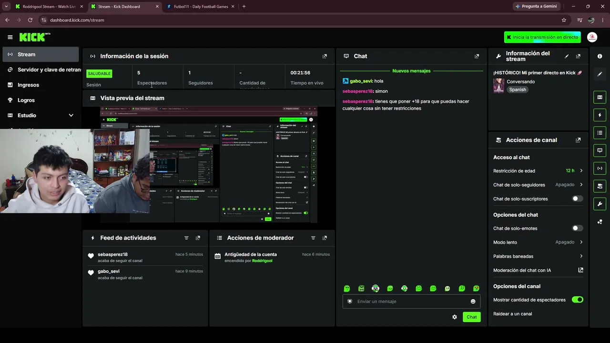Click the Spanish language tag

tap(518, 90)
